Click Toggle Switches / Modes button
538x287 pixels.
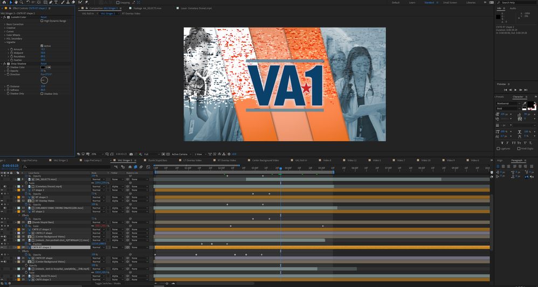click(x=108, y=283)
